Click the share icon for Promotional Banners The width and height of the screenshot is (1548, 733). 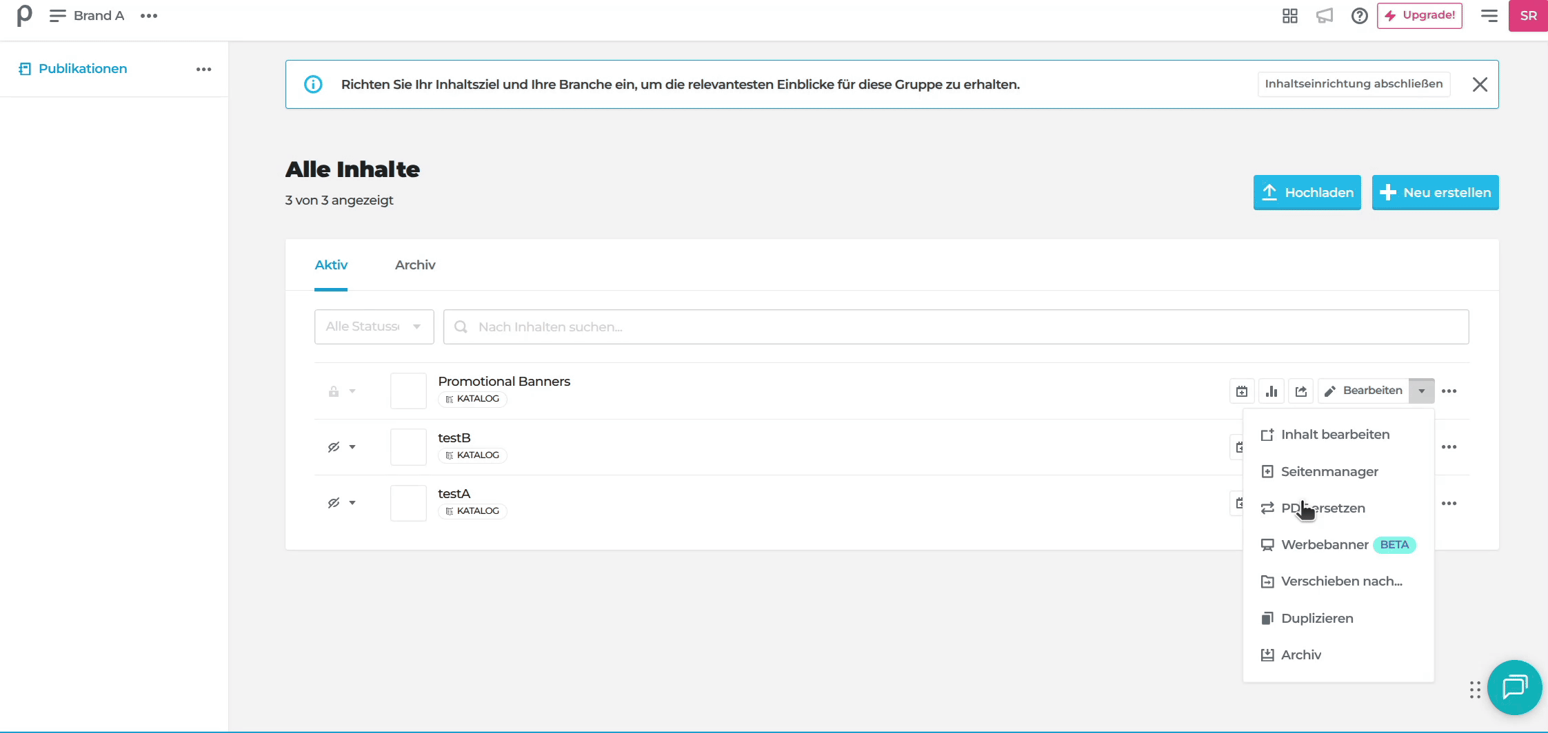1301,391
